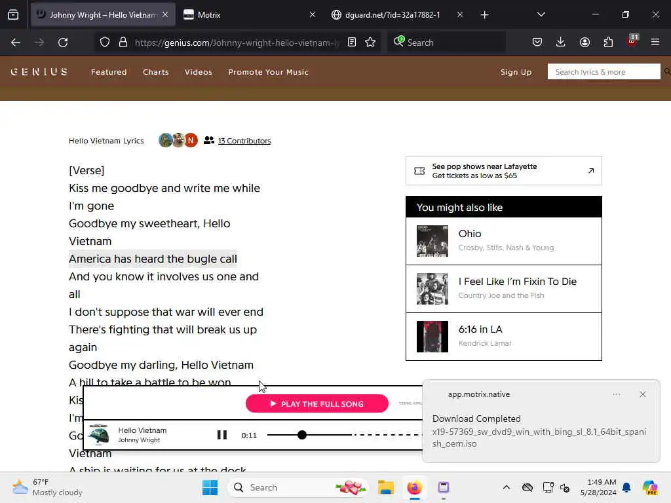Open File Explorer from the taskbar

point(385,487)
